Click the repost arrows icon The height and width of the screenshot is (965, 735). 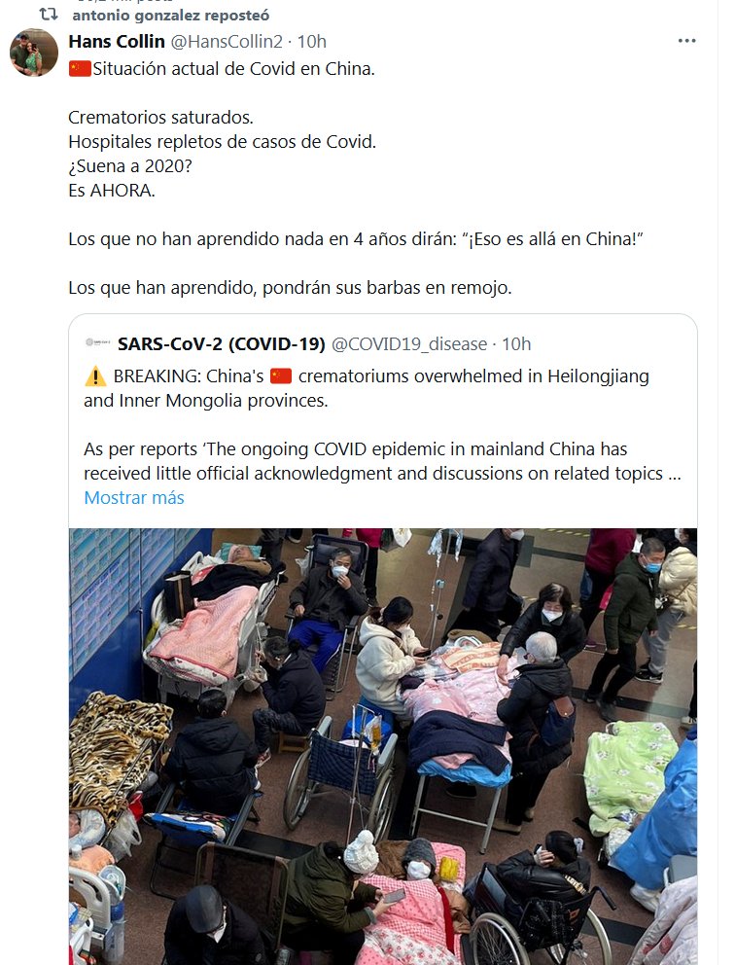49,15
